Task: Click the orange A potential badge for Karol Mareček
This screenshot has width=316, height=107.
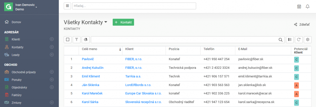Action: 296,94
